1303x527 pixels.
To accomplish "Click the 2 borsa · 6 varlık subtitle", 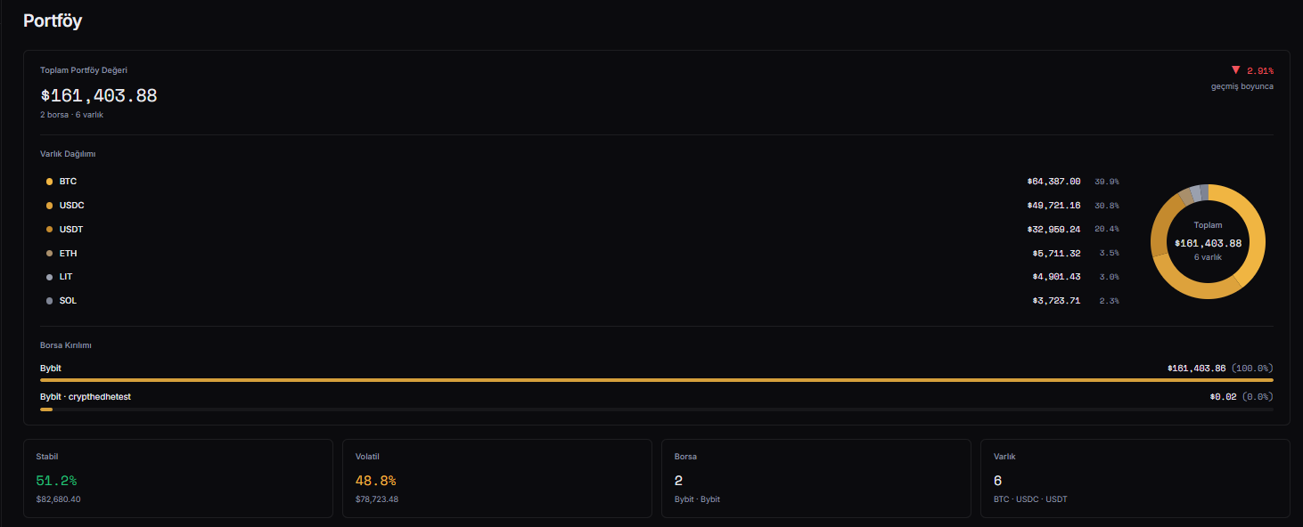I will [72, 115].
